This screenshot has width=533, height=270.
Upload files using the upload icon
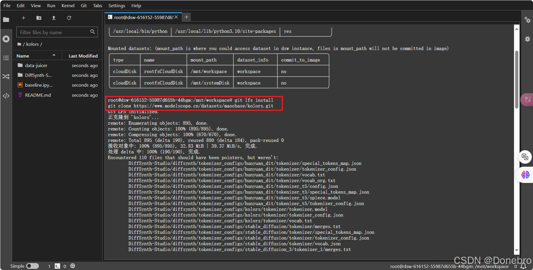tap(54, 18)
